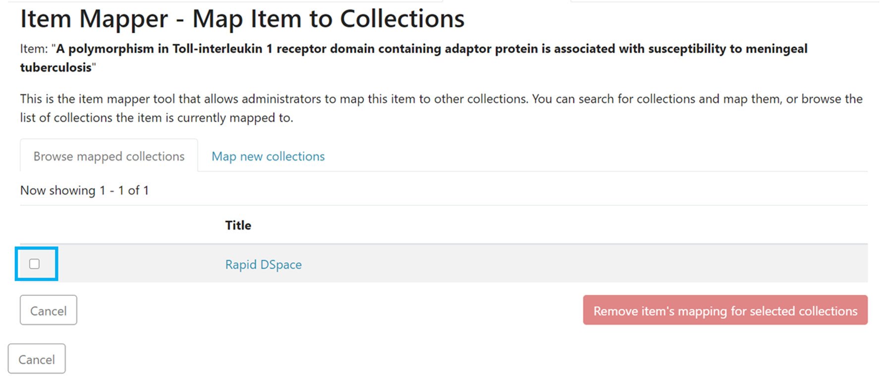The height and width of the screenshot is (382, 890).
Task: Click the Title column header
Action: [237, 225]
